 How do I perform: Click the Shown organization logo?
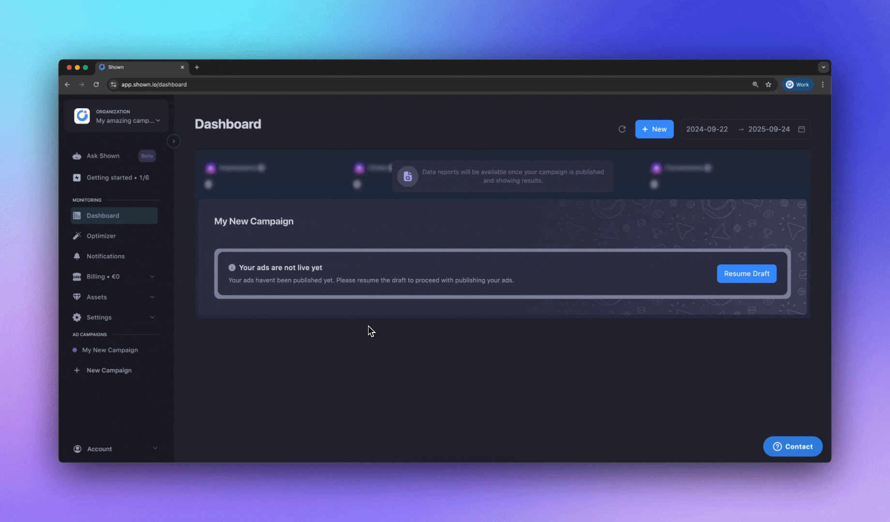point(82,116)
